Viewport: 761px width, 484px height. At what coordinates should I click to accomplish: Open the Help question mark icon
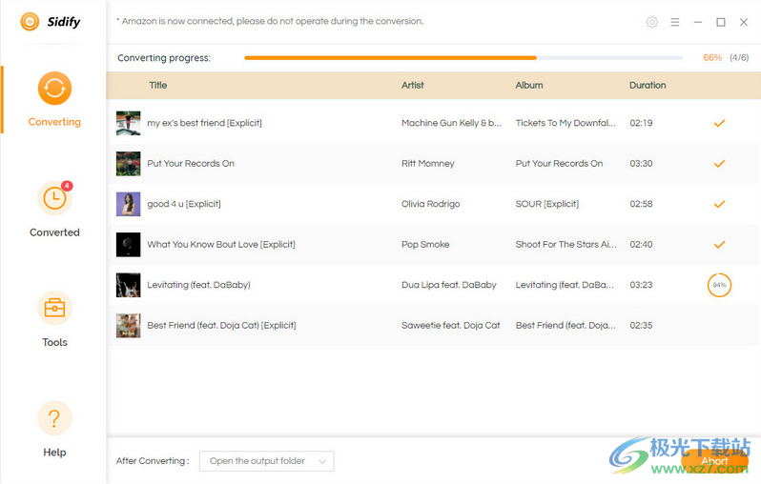[54, 418]
